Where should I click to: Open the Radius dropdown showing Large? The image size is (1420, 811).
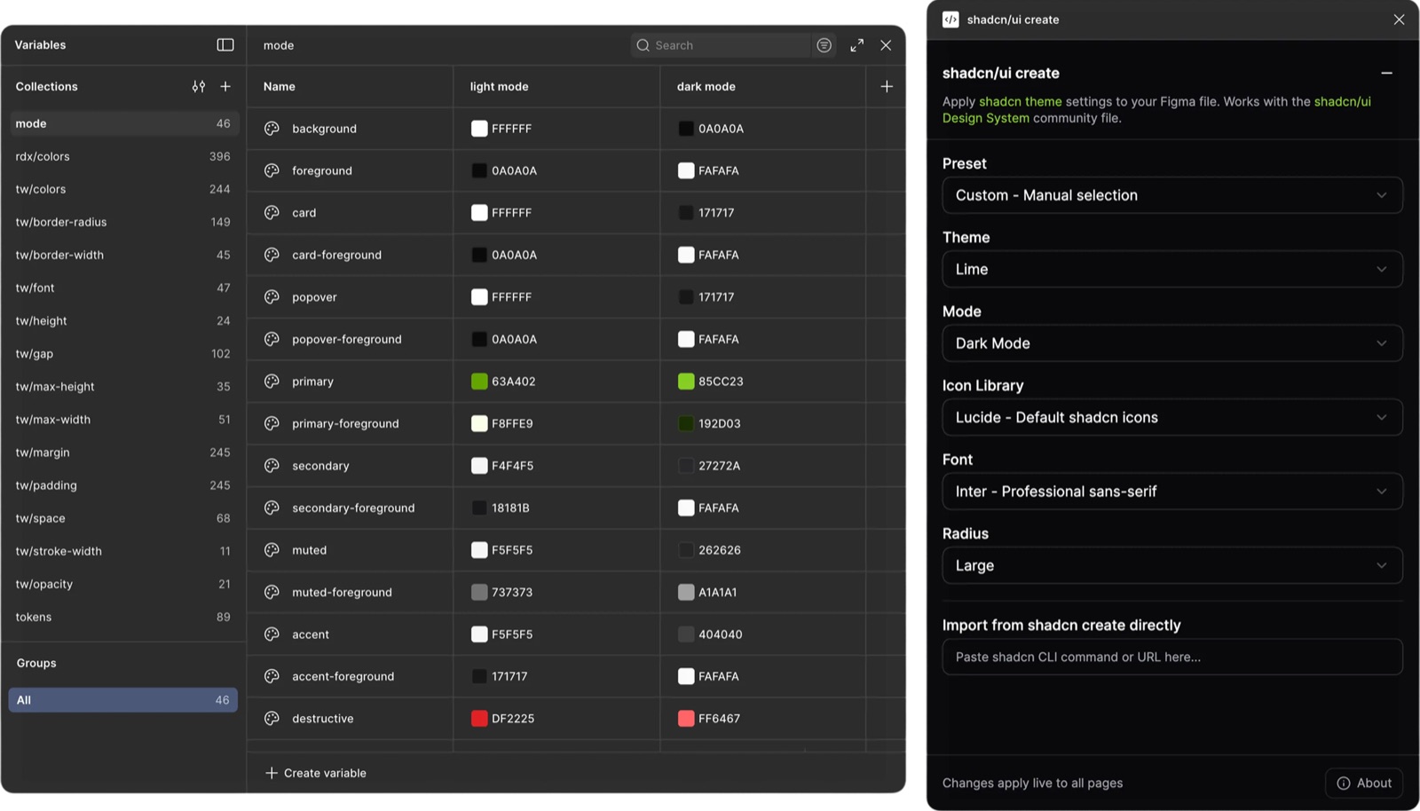coord(1172,565)
